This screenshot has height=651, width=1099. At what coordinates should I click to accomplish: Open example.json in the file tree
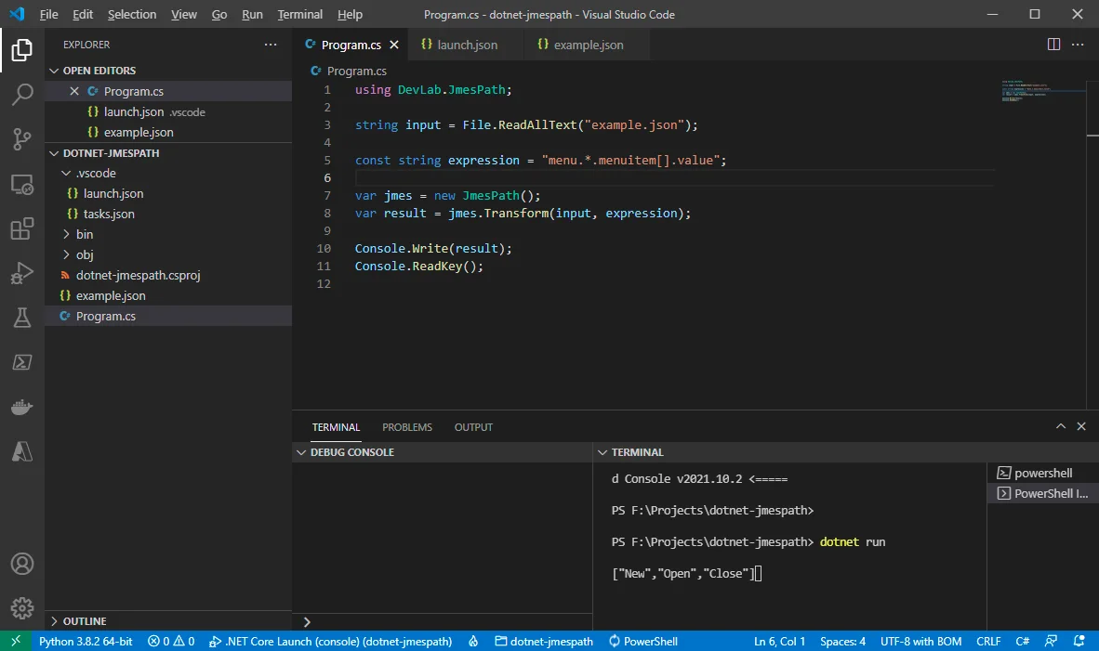pyautogui.click(x=111, y=295)
